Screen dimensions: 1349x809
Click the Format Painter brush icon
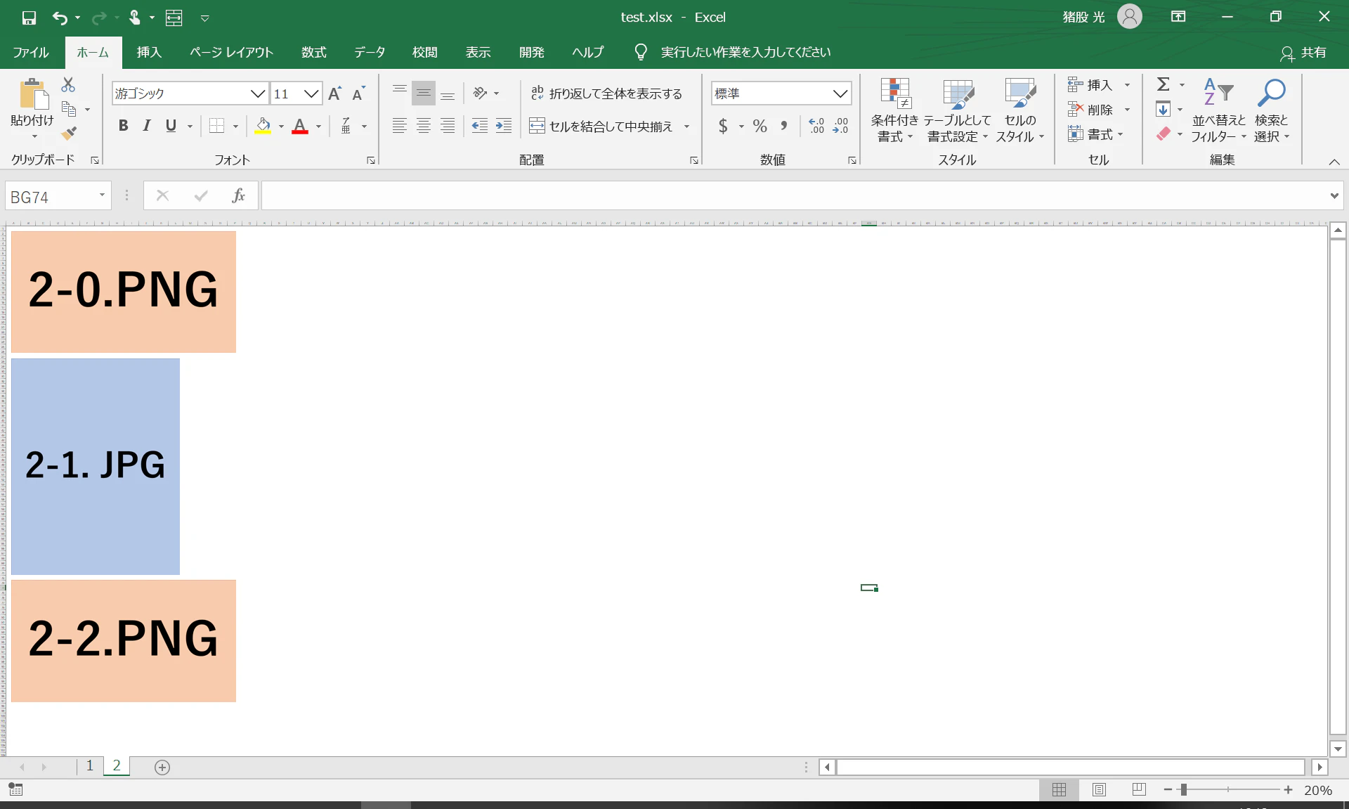tap(68, 133)
